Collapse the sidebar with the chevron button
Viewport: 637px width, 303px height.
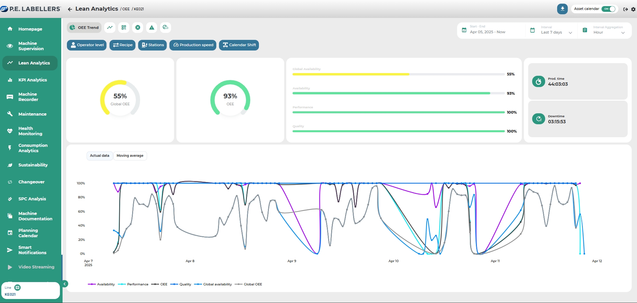[x=65, y=284]
